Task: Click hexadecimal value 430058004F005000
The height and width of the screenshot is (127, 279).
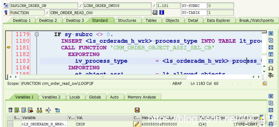Action: click(x=159, y=124)
